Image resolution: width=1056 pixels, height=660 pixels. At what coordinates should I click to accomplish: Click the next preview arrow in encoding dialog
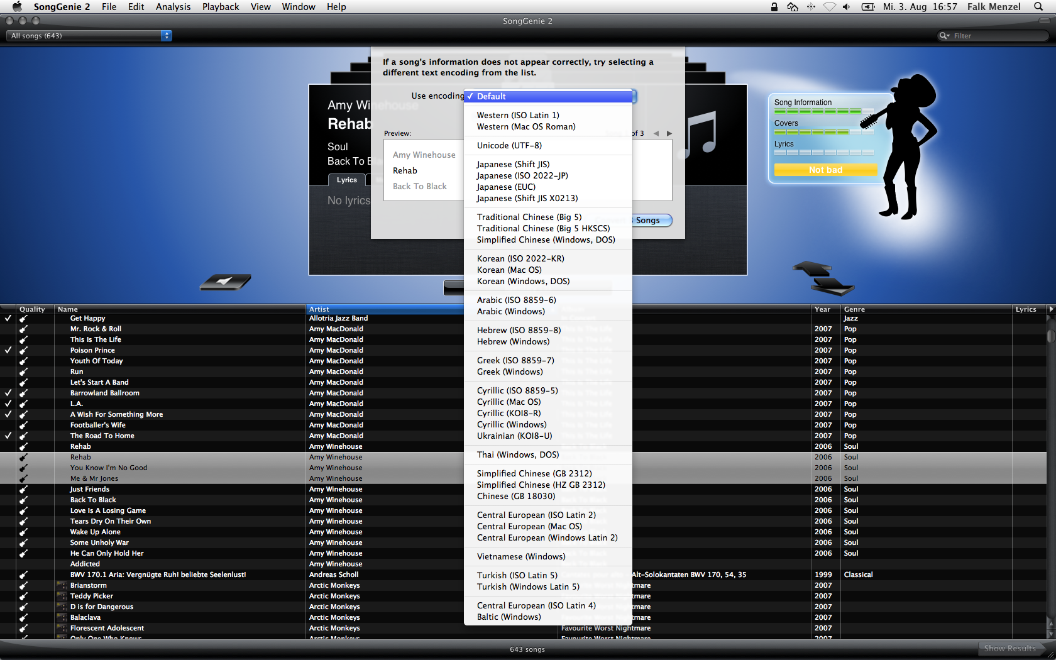669,133
